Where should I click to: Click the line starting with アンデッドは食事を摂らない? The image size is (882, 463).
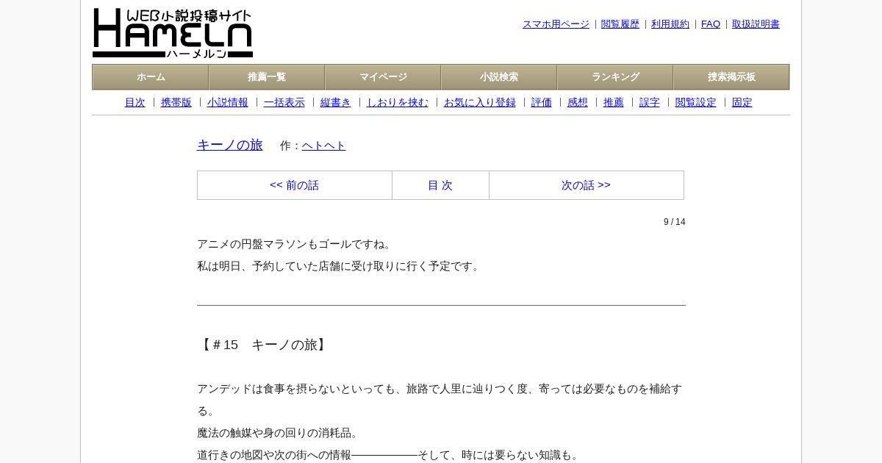click(x=440, y=400)
